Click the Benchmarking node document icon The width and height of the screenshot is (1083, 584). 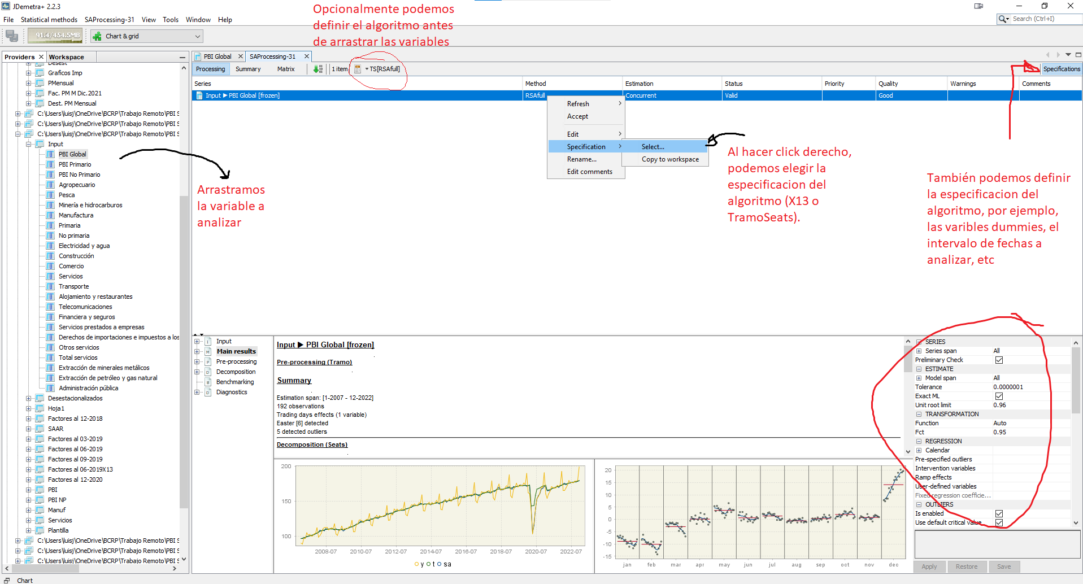click(x=208, y=382)
